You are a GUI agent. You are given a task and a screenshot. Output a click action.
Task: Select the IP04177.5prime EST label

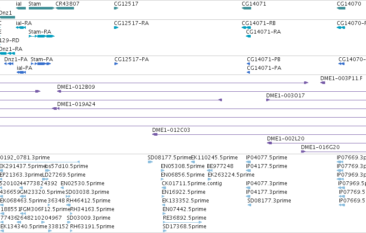(x=267, y=166)
